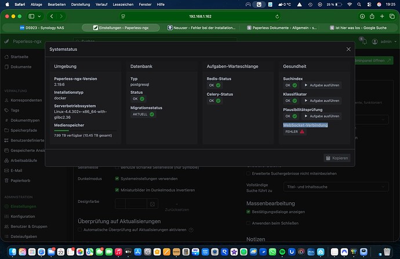This screenshot has width=400, height=259.
Task: Click the Celery-Status OK badge
Action: [x=214, y=101]
